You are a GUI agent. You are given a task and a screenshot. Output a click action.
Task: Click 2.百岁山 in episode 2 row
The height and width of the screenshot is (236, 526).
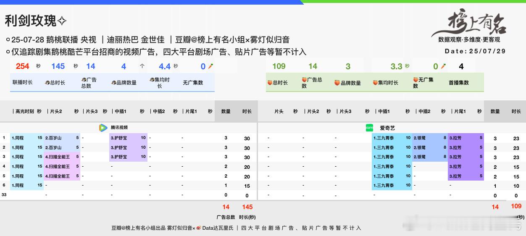(x=53, y=147)
